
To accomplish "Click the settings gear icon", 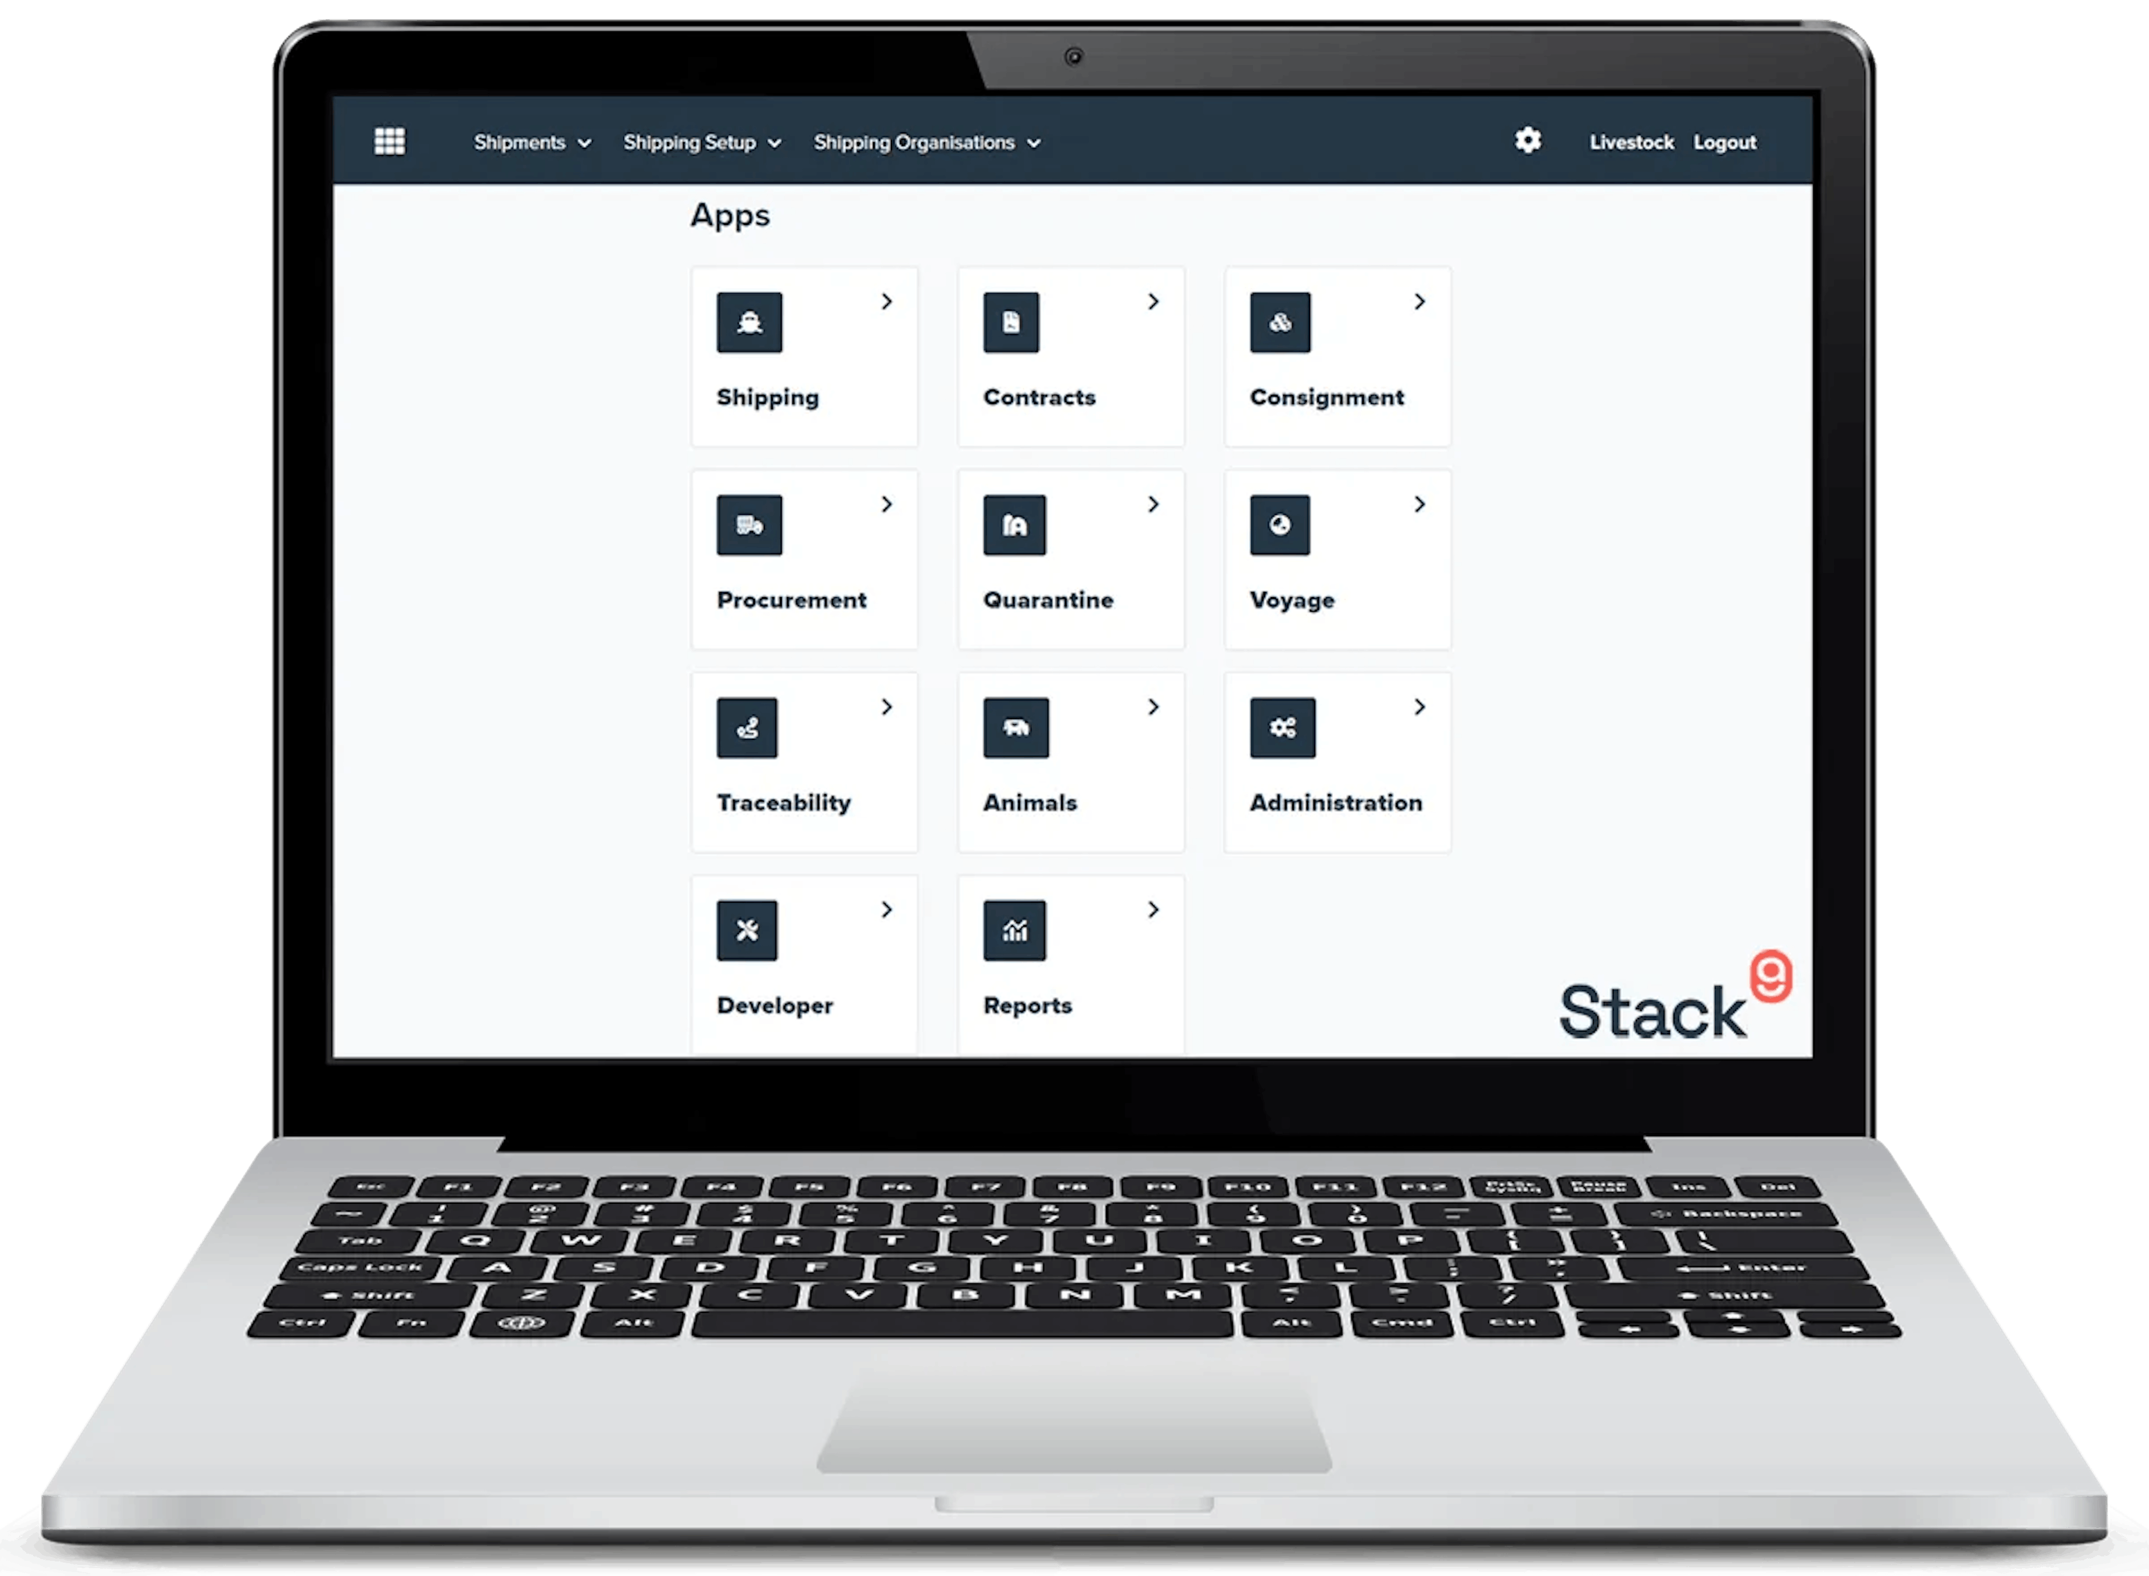I will 1528,142.
